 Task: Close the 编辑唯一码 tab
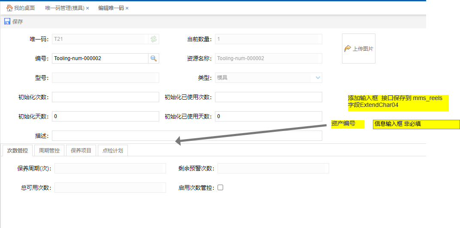(127, 8)
